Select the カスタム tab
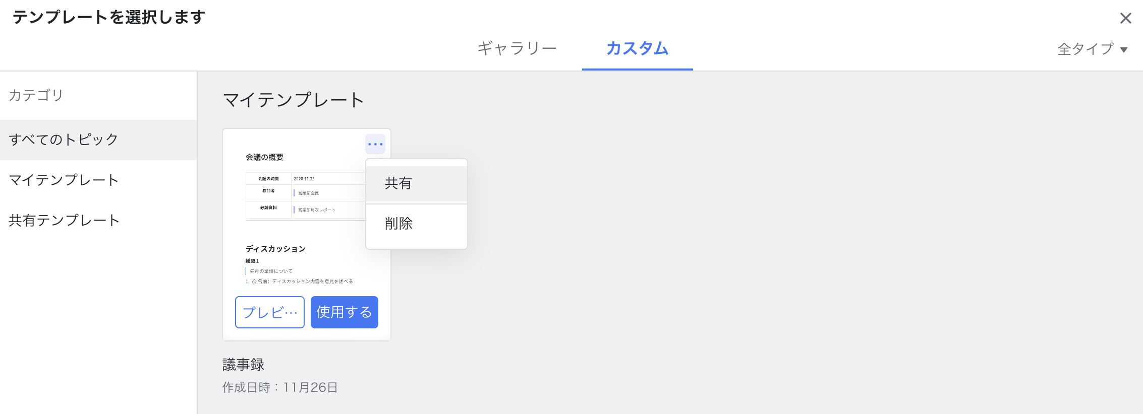1143x414 pixels. (637, 48)
